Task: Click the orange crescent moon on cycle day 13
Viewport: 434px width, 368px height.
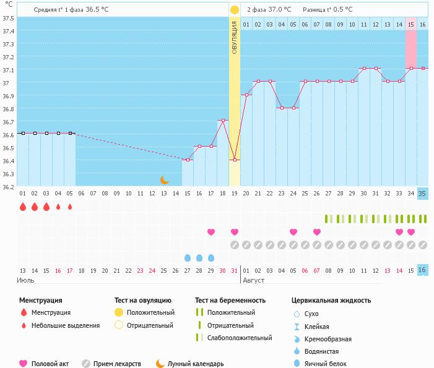Action: coord(164,180)
